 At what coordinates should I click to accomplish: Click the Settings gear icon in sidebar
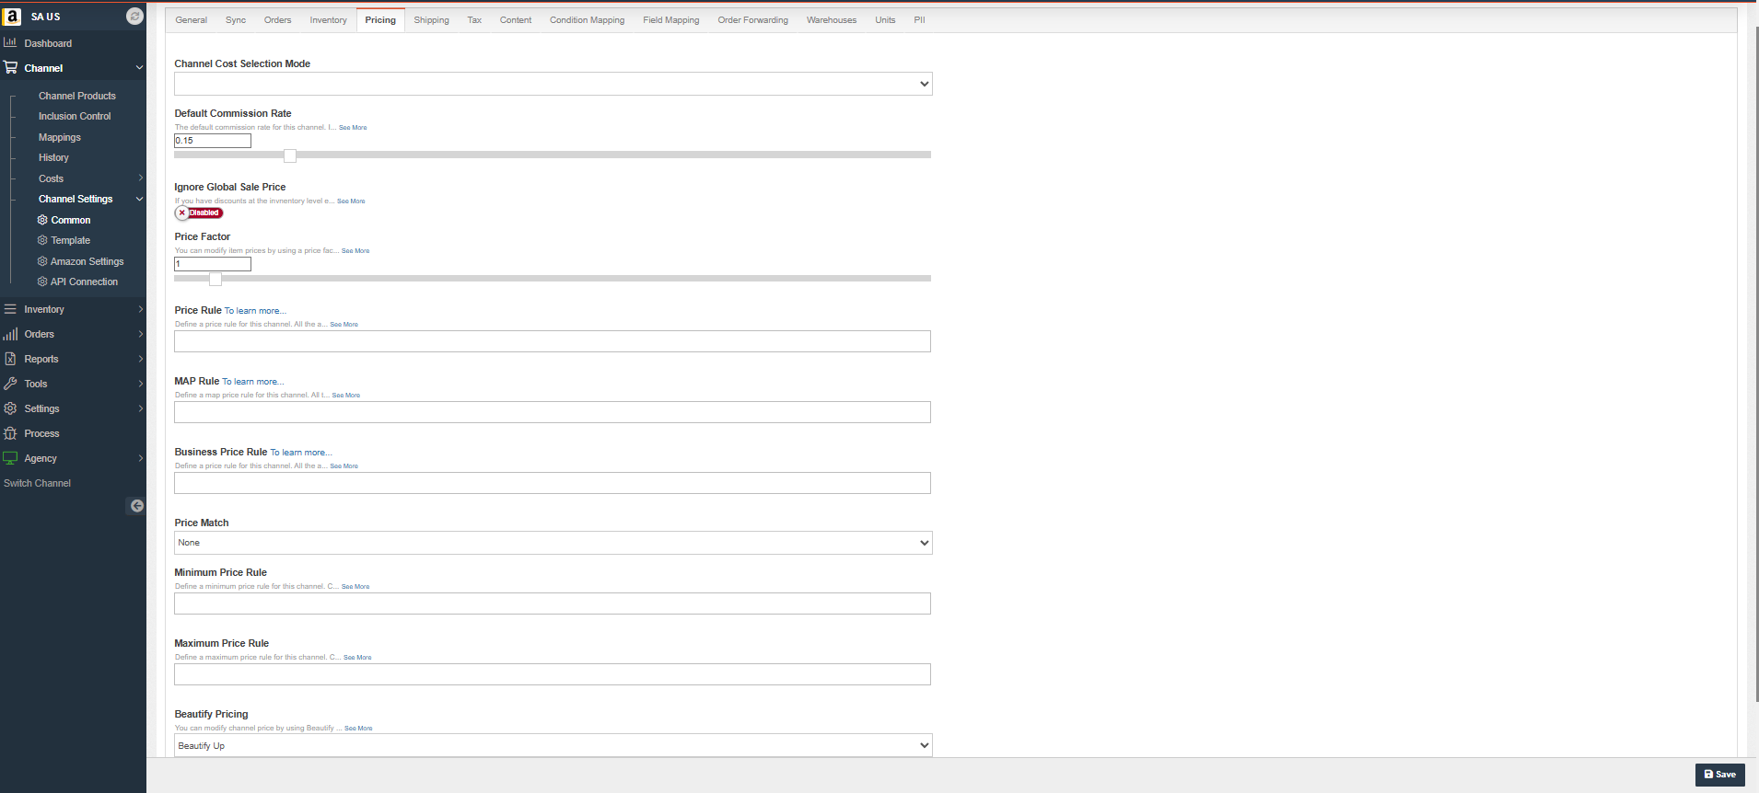click(x=10, y=408)
